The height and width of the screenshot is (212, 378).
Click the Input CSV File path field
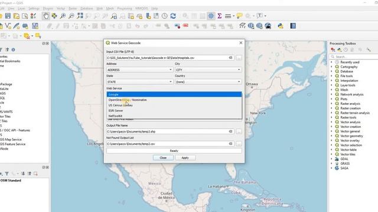click(170, 58)
